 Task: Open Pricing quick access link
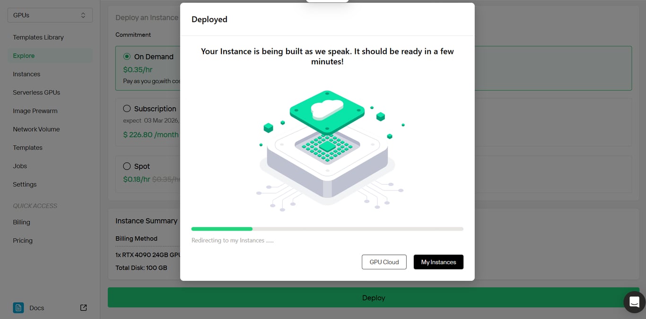tap(23, 241)
